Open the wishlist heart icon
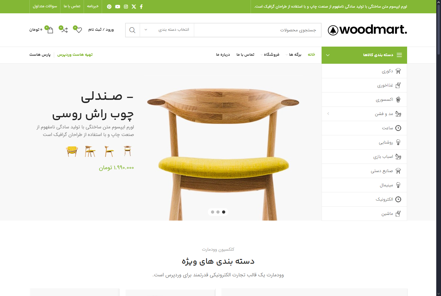The height and width of the screenshot is (296, 441). tap(79, 30)
